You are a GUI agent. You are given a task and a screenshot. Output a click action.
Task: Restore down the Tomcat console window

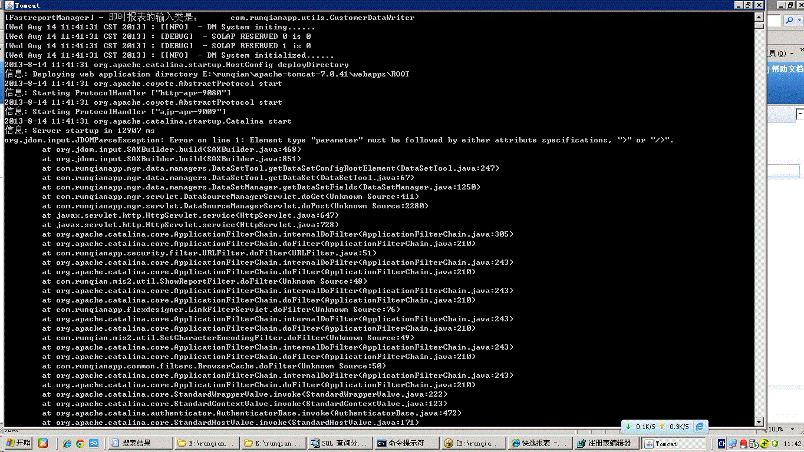coord(747,5)
